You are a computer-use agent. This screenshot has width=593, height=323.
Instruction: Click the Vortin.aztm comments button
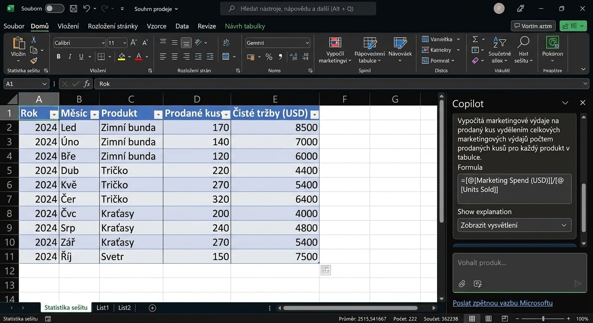pyautogui.click(x=533, y=26)
